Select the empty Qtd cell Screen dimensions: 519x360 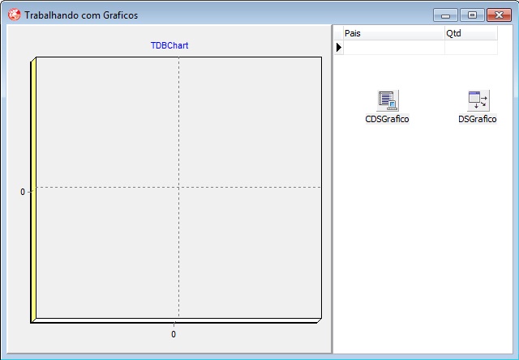470,48
